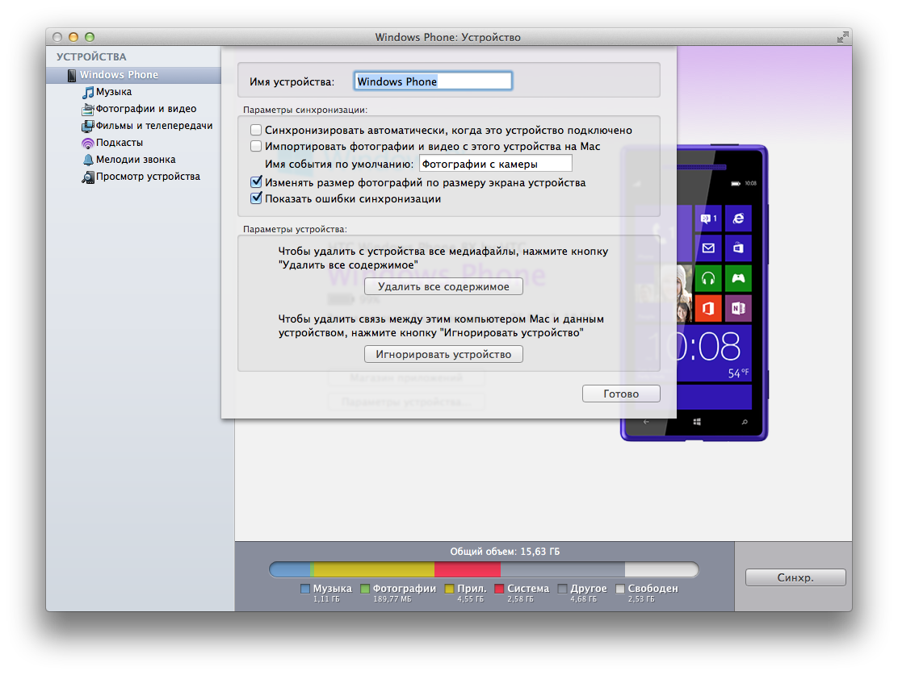
Task: Open Просмотр устройства section
Action: (148, 177)
